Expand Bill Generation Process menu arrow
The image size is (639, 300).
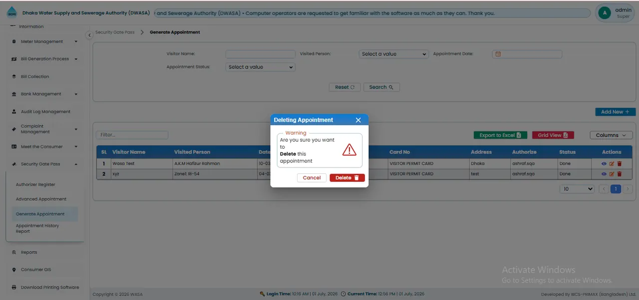76,59
